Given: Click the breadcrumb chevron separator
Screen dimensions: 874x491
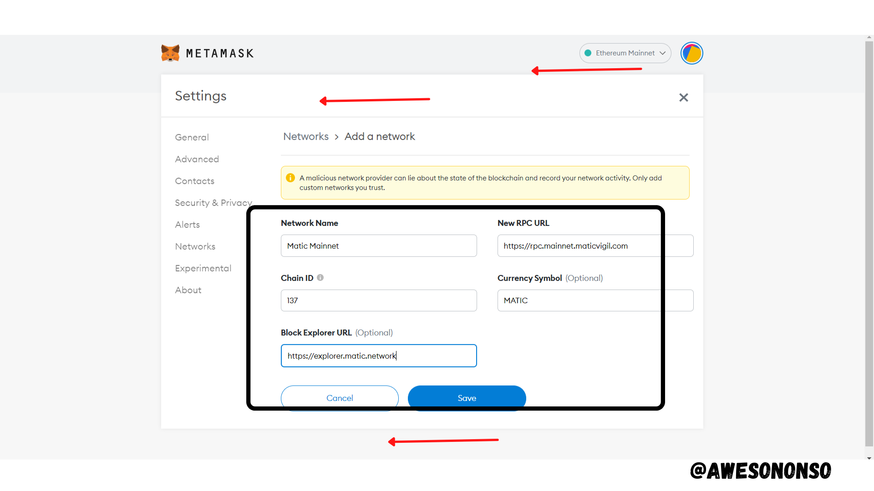Looking at the screenshot, I should point(336,137).
